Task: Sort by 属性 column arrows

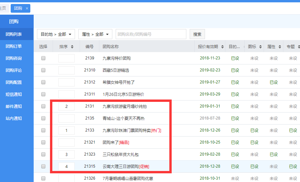Action: pyautogui.click(x=279, y=47)
